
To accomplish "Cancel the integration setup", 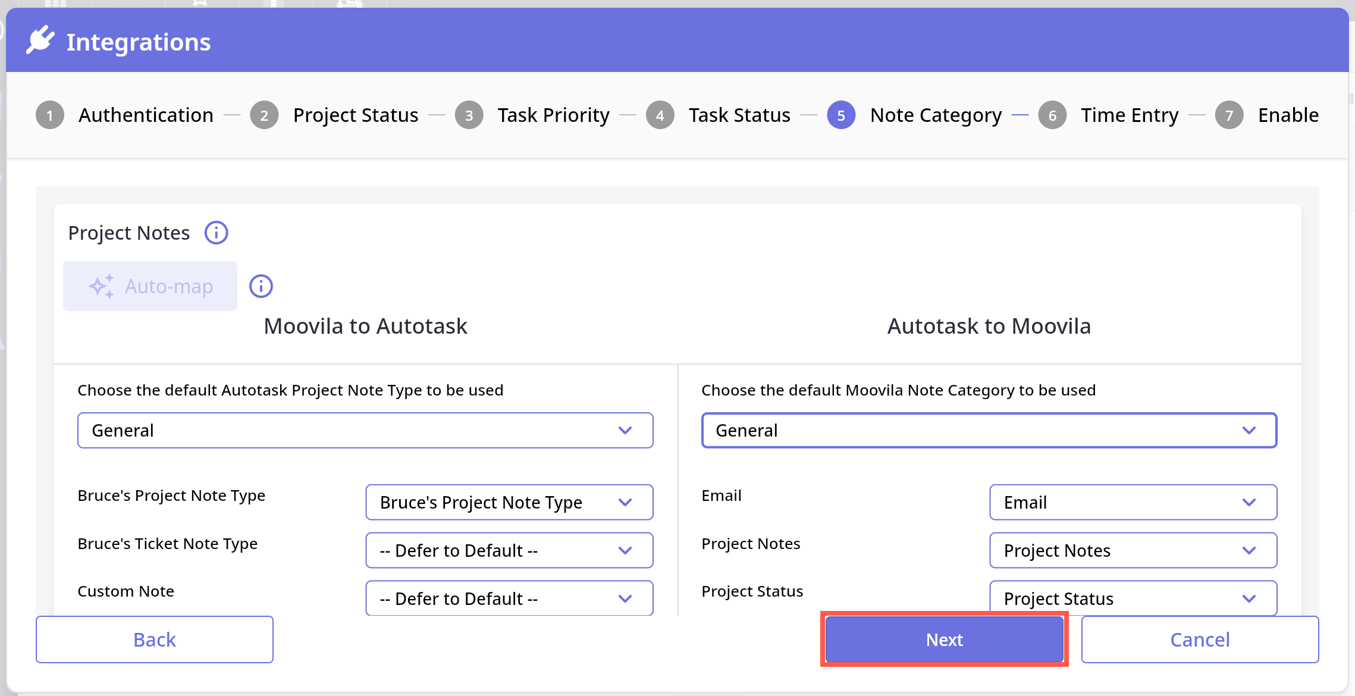I will 1199,639.
